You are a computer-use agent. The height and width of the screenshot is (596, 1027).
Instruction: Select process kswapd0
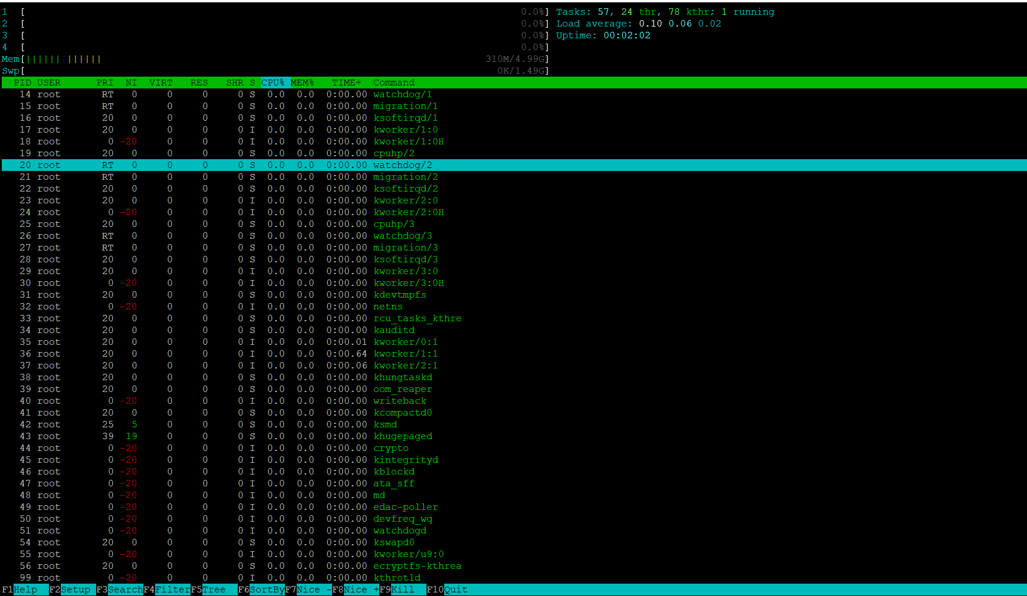514,542
